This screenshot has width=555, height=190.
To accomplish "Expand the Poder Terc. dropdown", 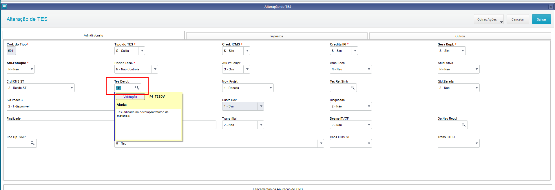I will (x=155, y=69).
